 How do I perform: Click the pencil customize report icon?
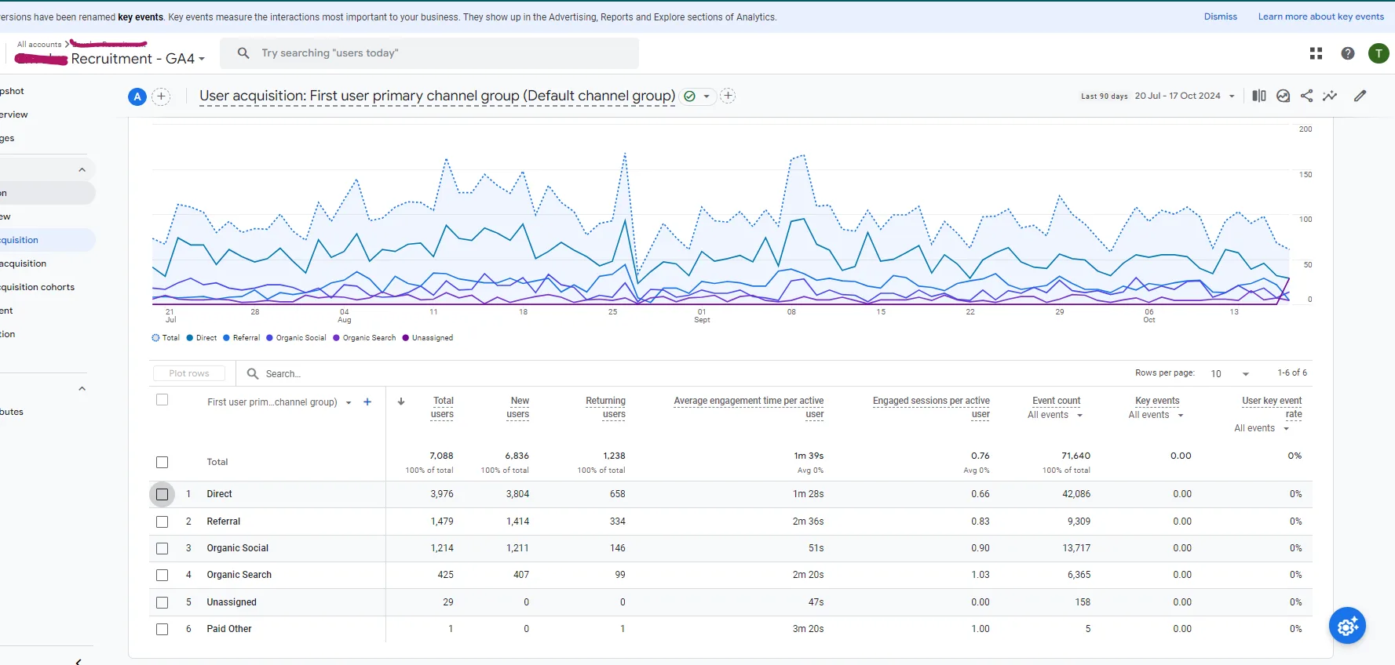[x=1360, y=96]
